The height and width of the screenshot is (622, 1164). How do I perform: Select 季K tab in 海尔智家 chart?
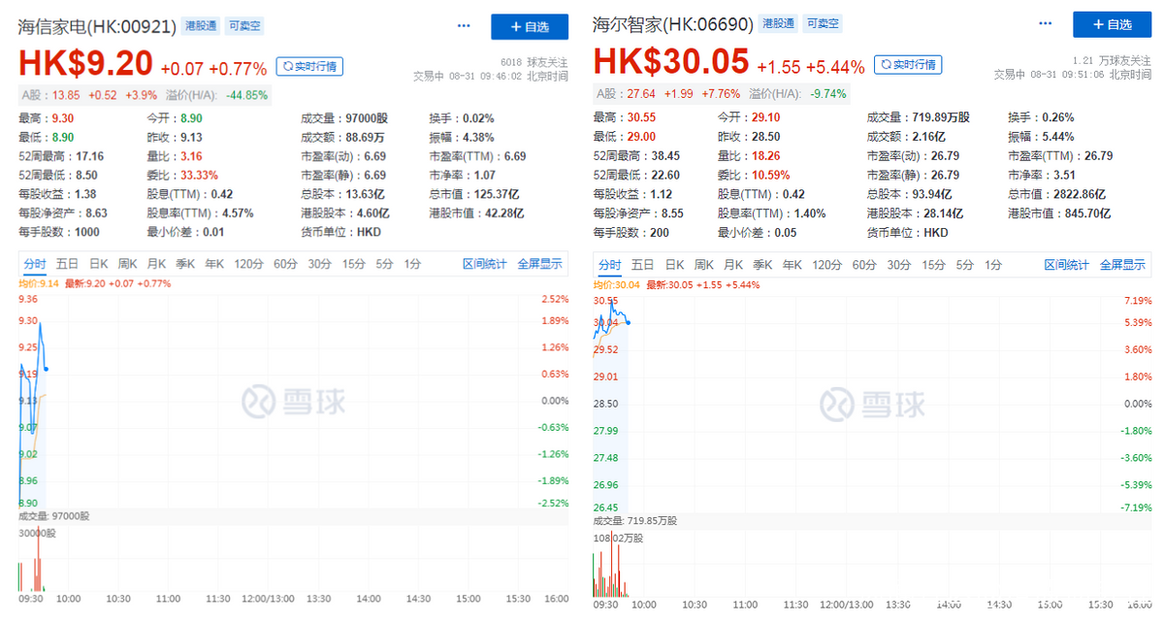[x=762, y=265]
